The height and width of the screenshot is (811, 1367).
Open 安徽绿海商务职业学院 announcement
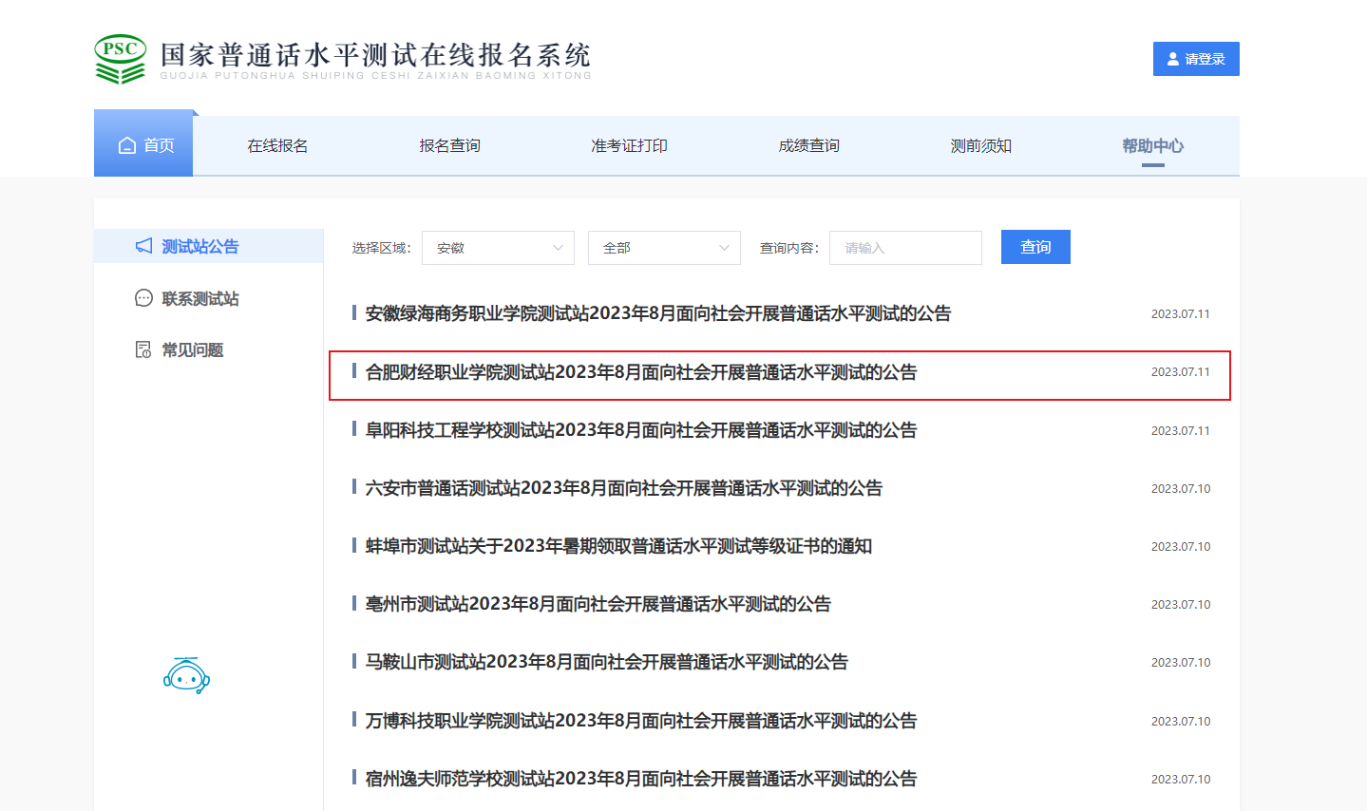coord(657,313)
